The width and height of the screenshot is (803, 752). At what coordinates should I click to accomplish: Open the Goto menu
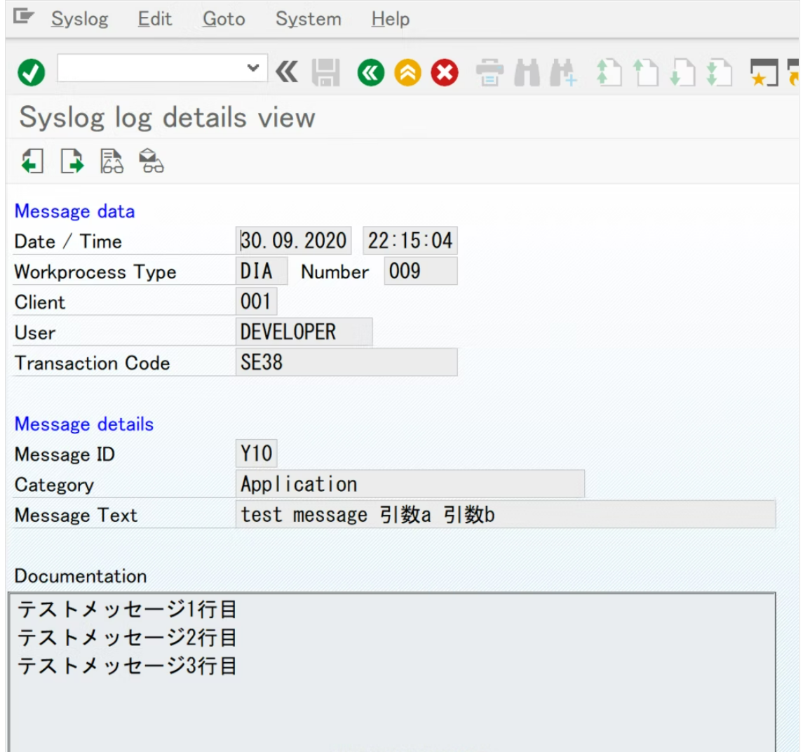pyautogui.click(x=223, y=19)
